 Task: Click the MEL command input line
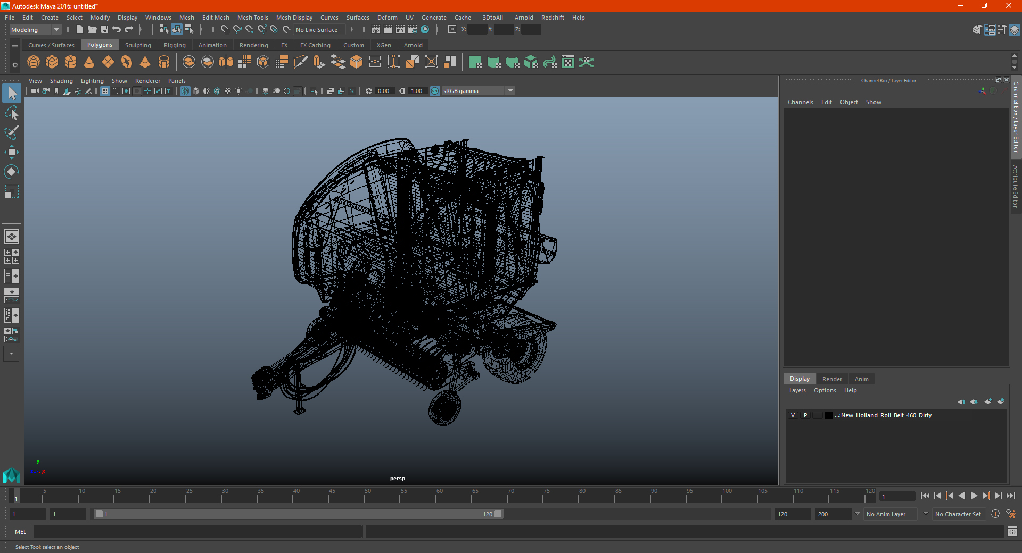click(x=197, y=532)
